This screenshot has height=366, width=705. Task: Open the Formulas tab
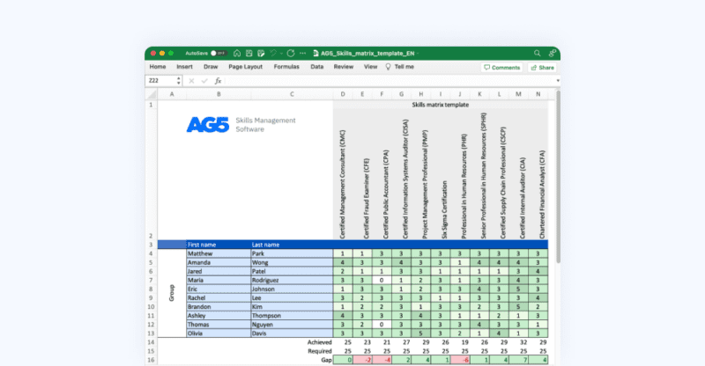point(286,67)
